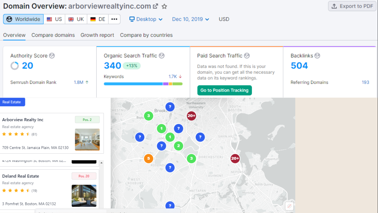Click the Export to PDF button
The image size is (378, 213).
click(x=352, y=6)
